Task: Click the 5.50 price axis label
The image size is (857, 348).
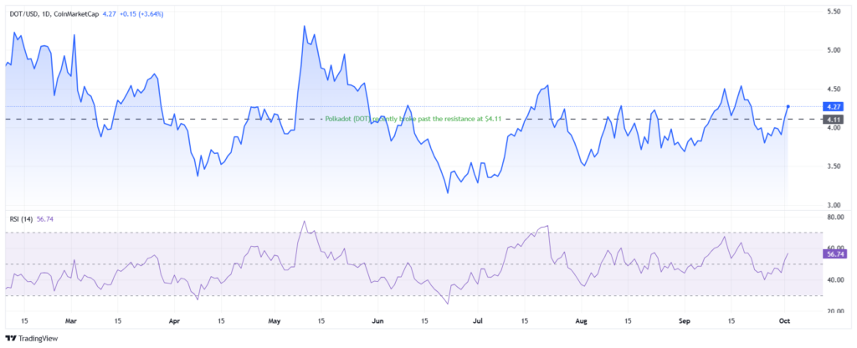Action: coord(834,12)
